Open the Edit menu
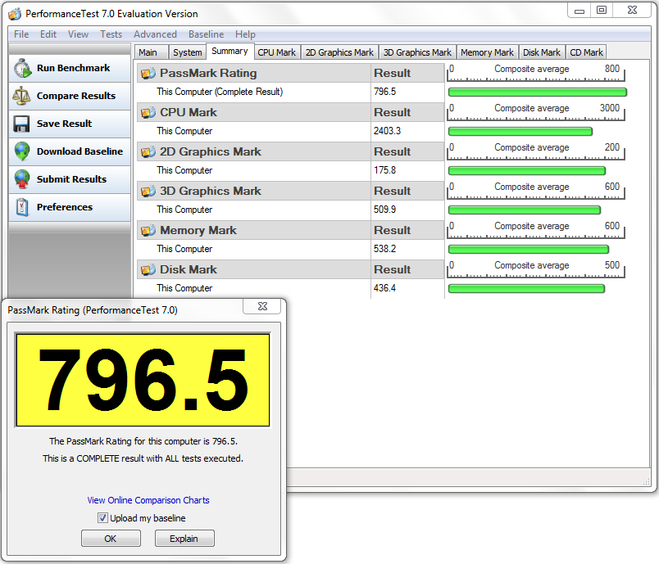 click(48, 34)
